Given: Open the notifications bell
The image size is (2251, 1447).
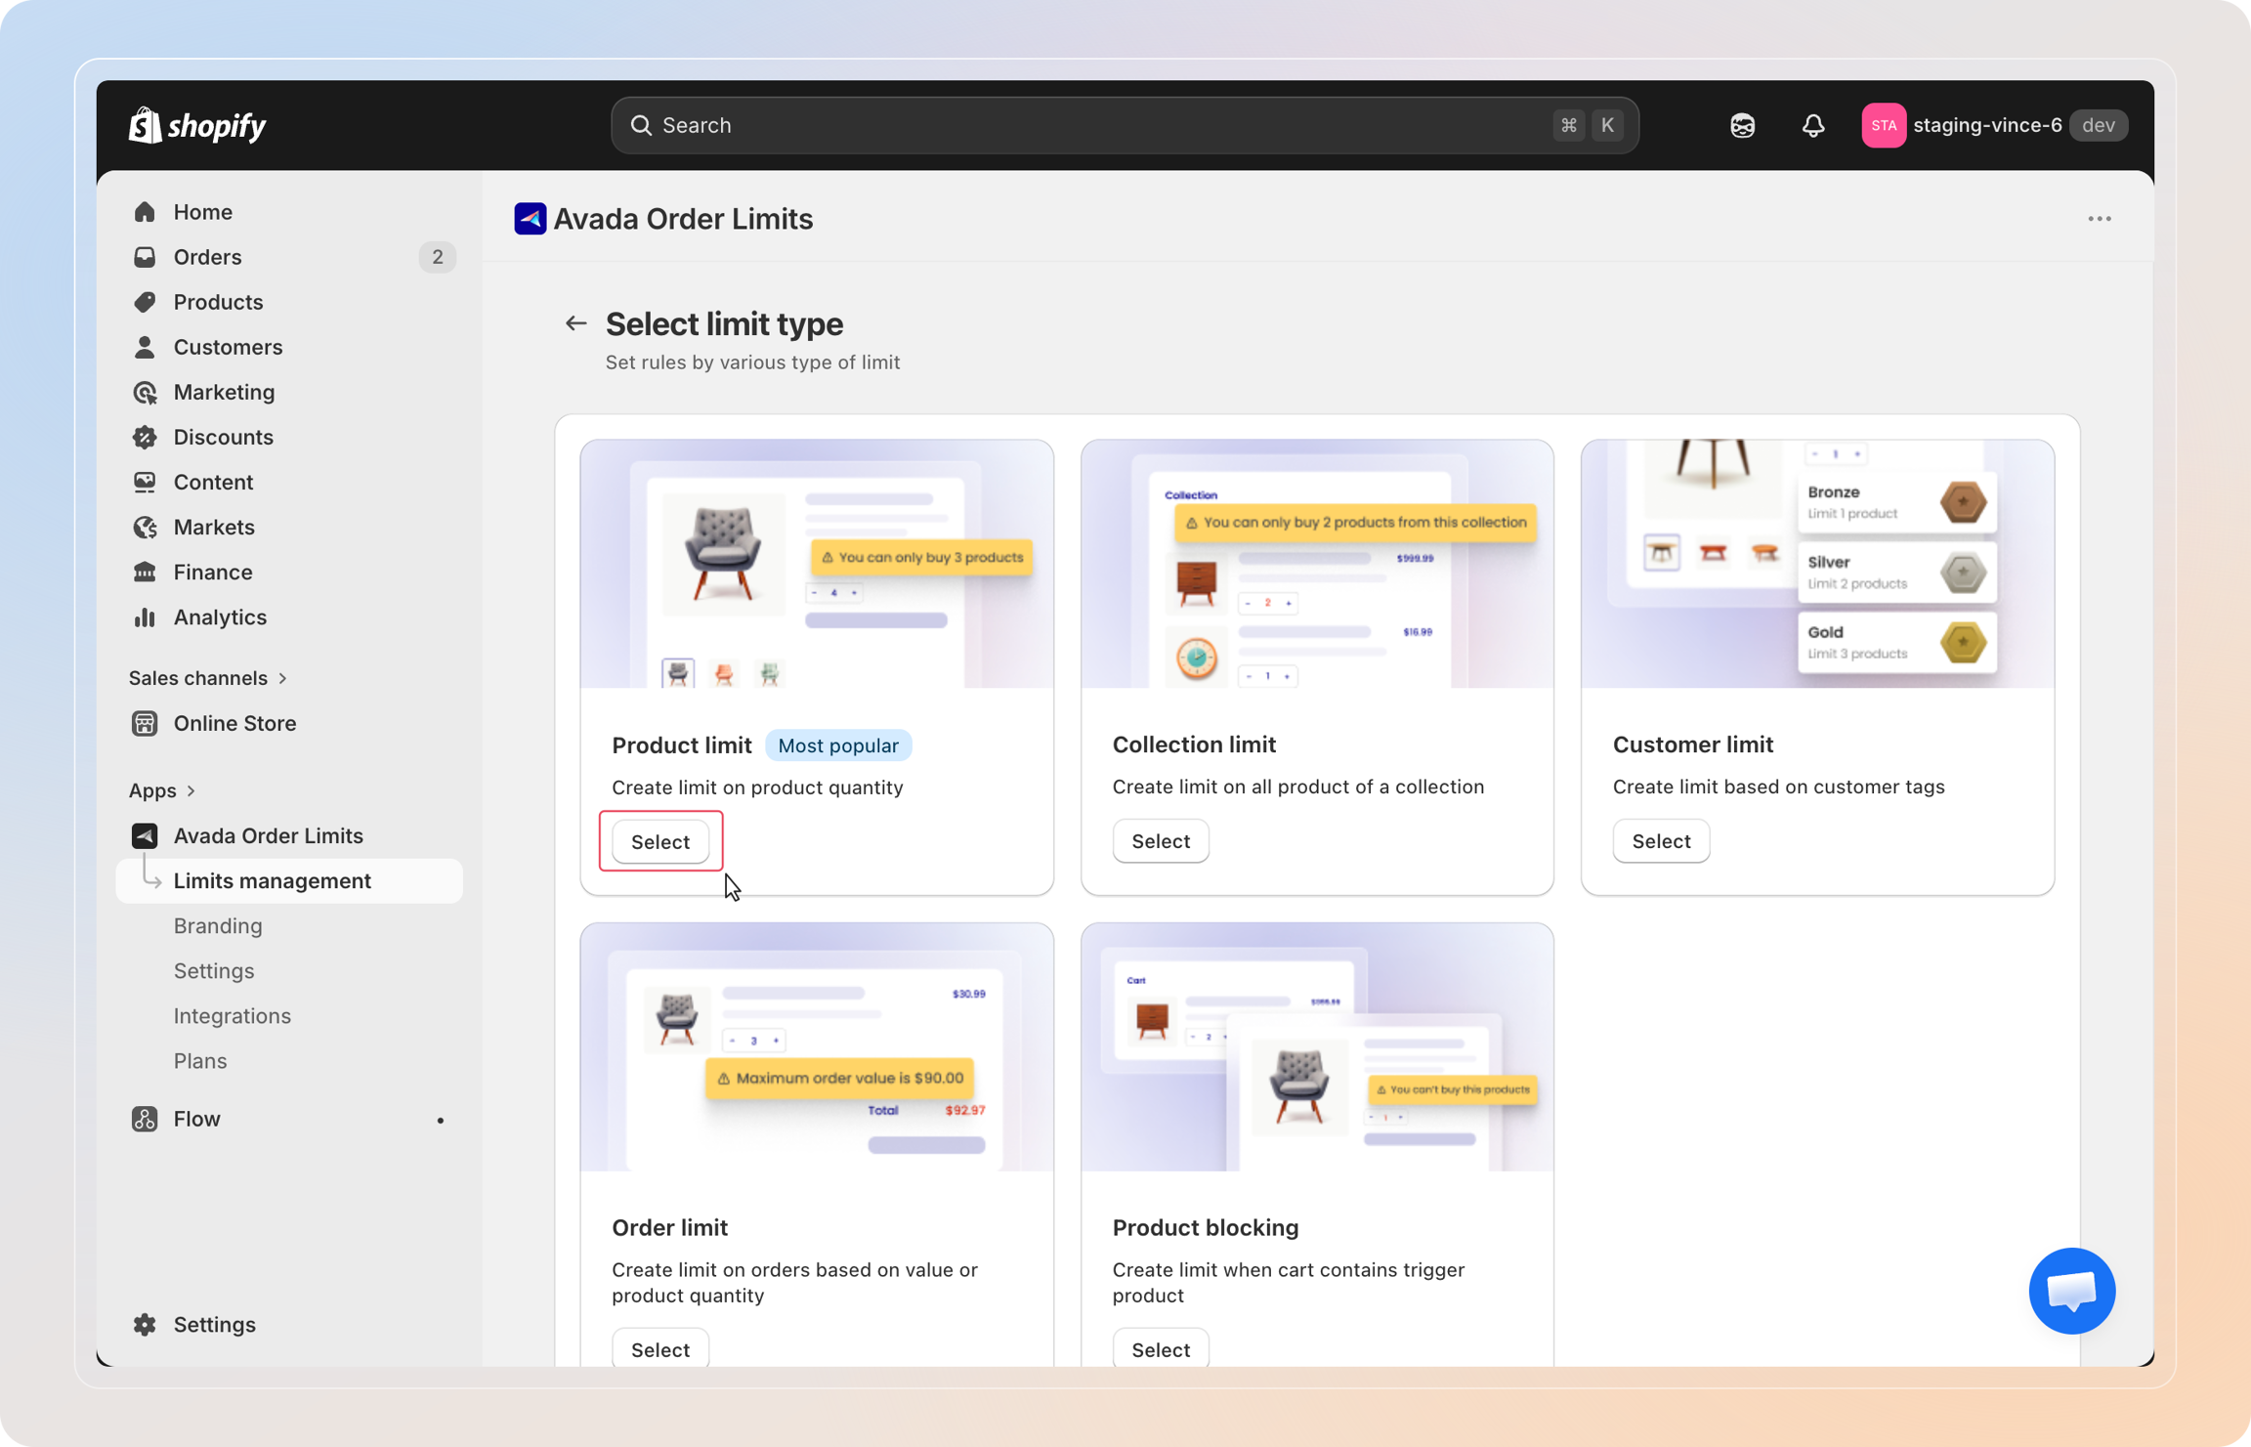Looking at the screenshot, I should [x=1813, y=125].
